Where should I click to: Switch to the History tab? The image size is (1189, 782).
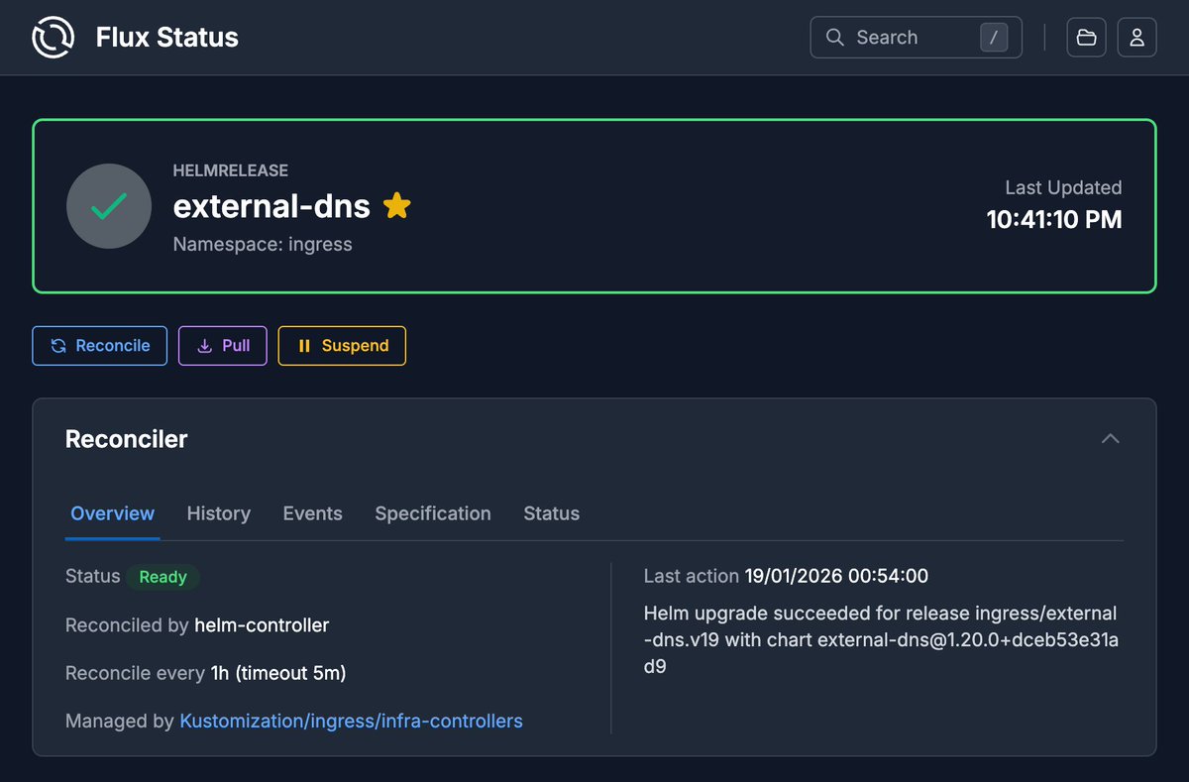point(219,513)
